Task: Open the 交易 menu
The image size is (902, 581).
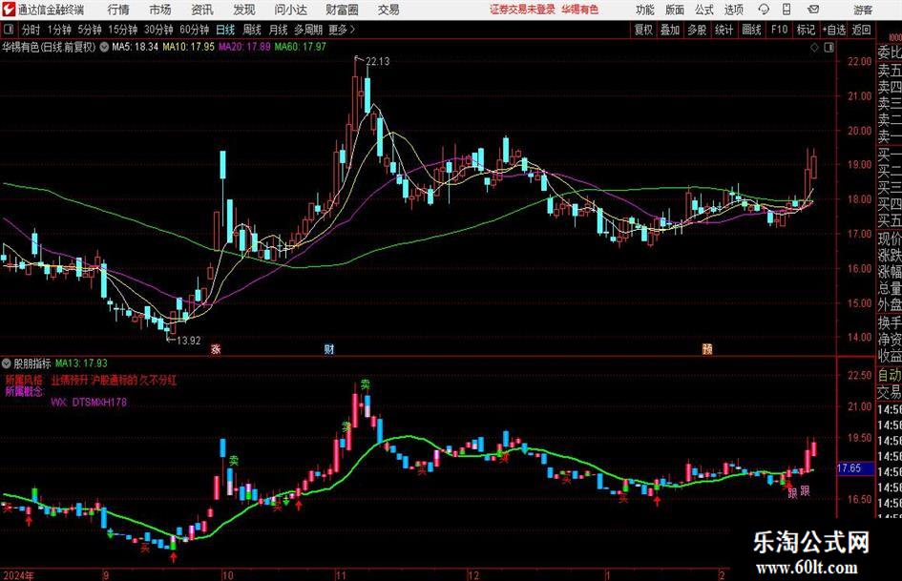Action: pyautogui.click(x=388, y=10)
